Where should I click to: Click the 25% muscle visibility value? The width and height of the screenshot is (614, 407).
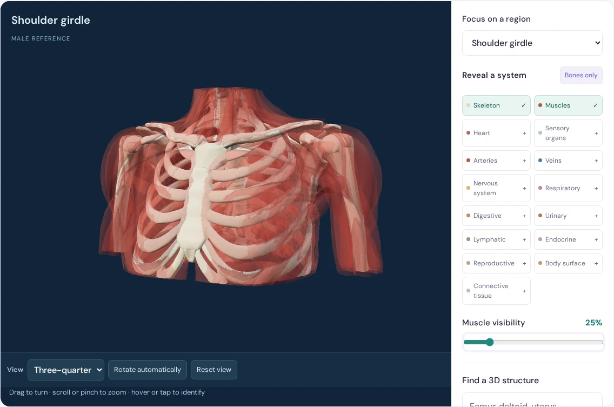593,323
